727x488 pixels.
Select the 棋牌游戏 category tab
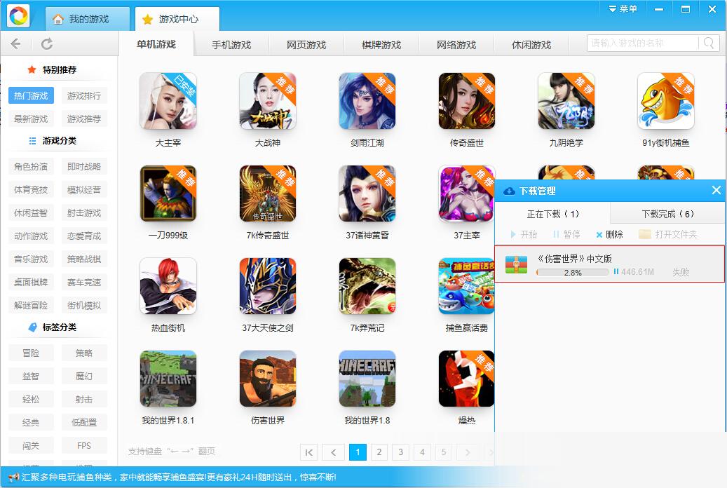click(381, 45)
